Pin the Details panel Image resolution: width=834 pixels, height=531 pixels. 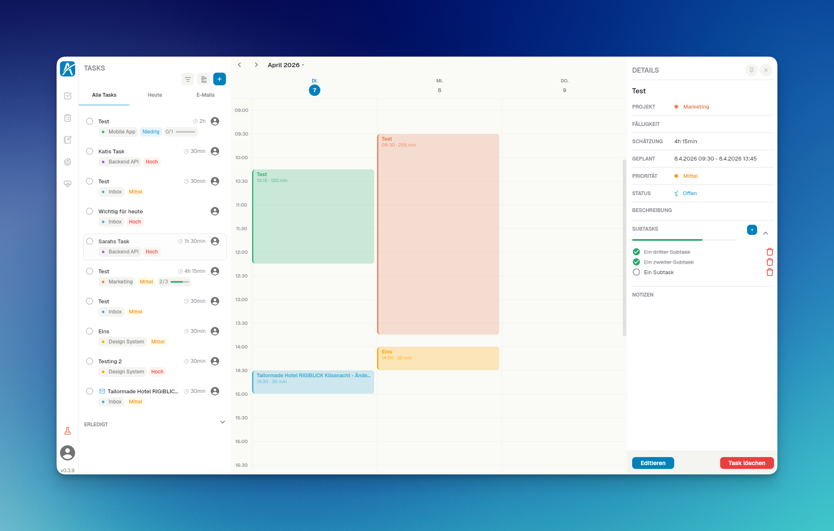point(752,70)
